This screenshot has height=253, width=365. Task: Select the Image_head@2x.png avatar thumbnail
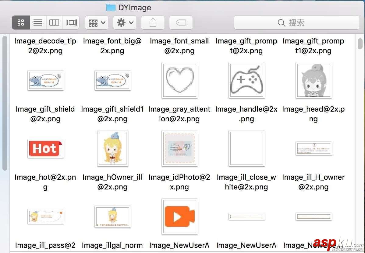click(313, 80)
